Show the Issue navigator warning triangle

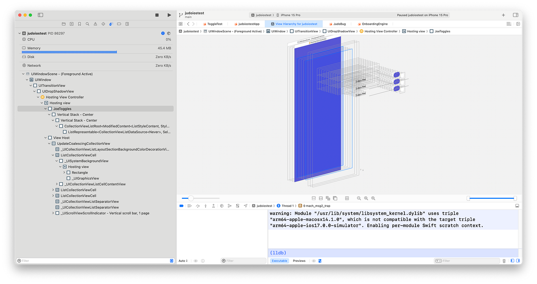[x=95, y=24]
